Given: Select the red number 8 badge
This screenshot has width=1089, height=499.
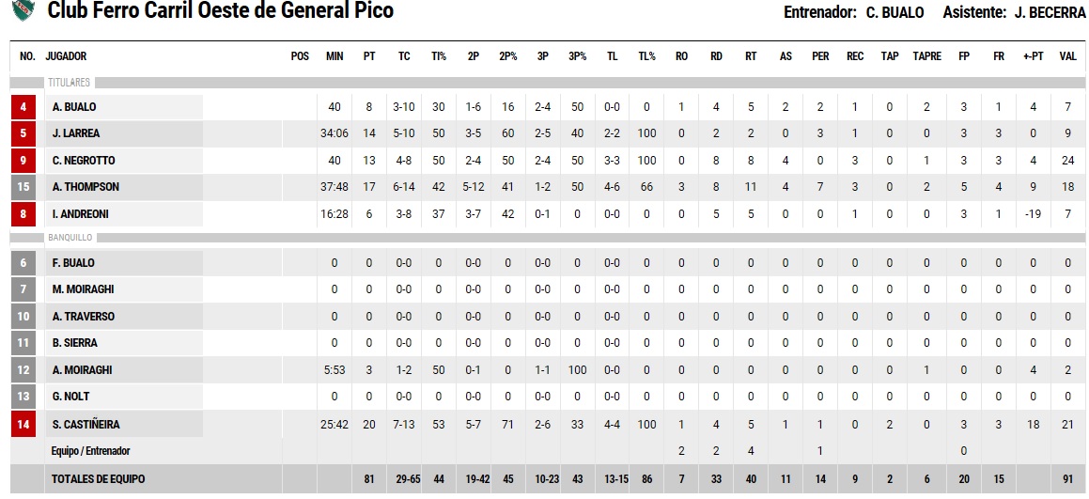Looking at the screenshot, I should pyautogui.click(x=23, y=214).
